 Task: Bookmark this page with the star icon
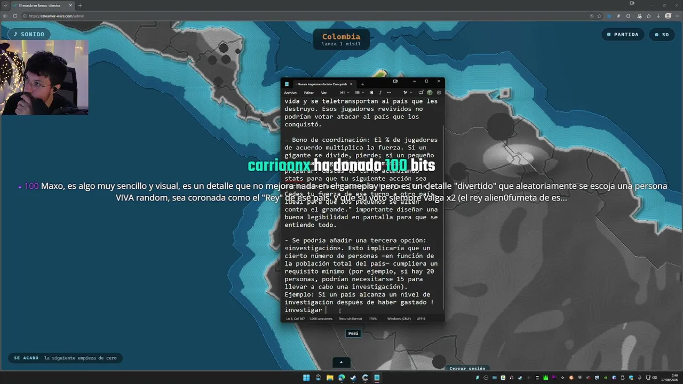tap(599, 16)
